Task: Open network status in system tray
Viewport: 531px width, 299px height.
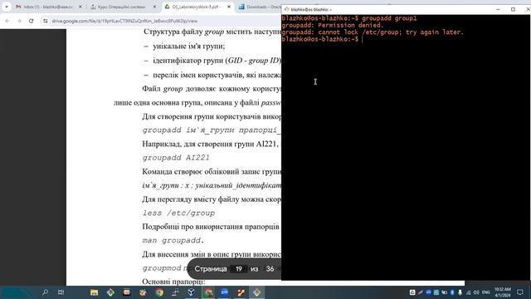Action: (468, 292)
